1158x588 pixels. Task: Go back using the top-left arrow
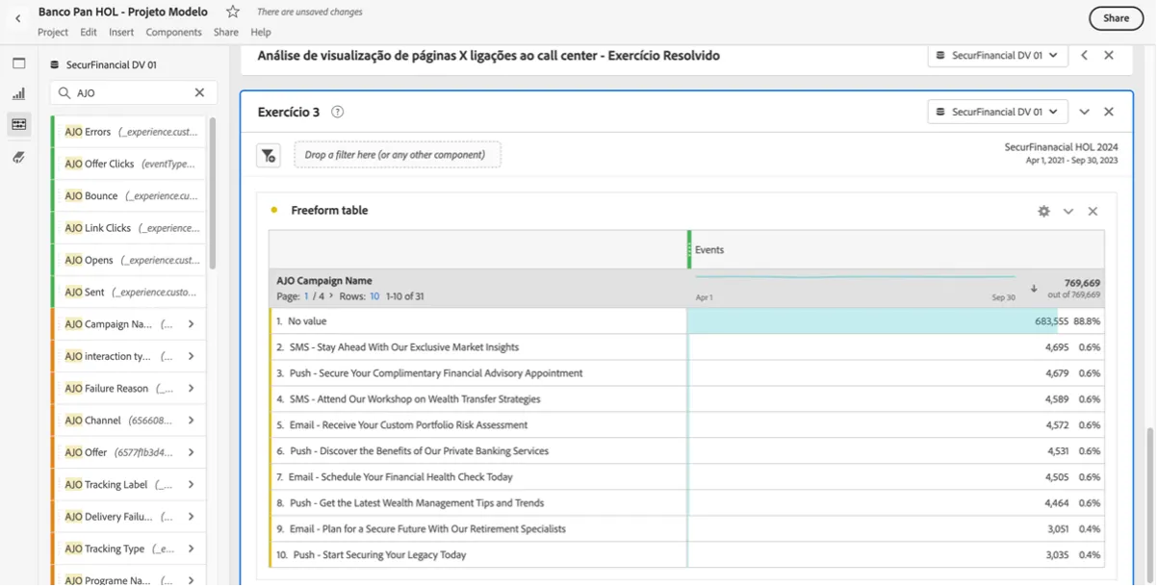tap(18, 18)
